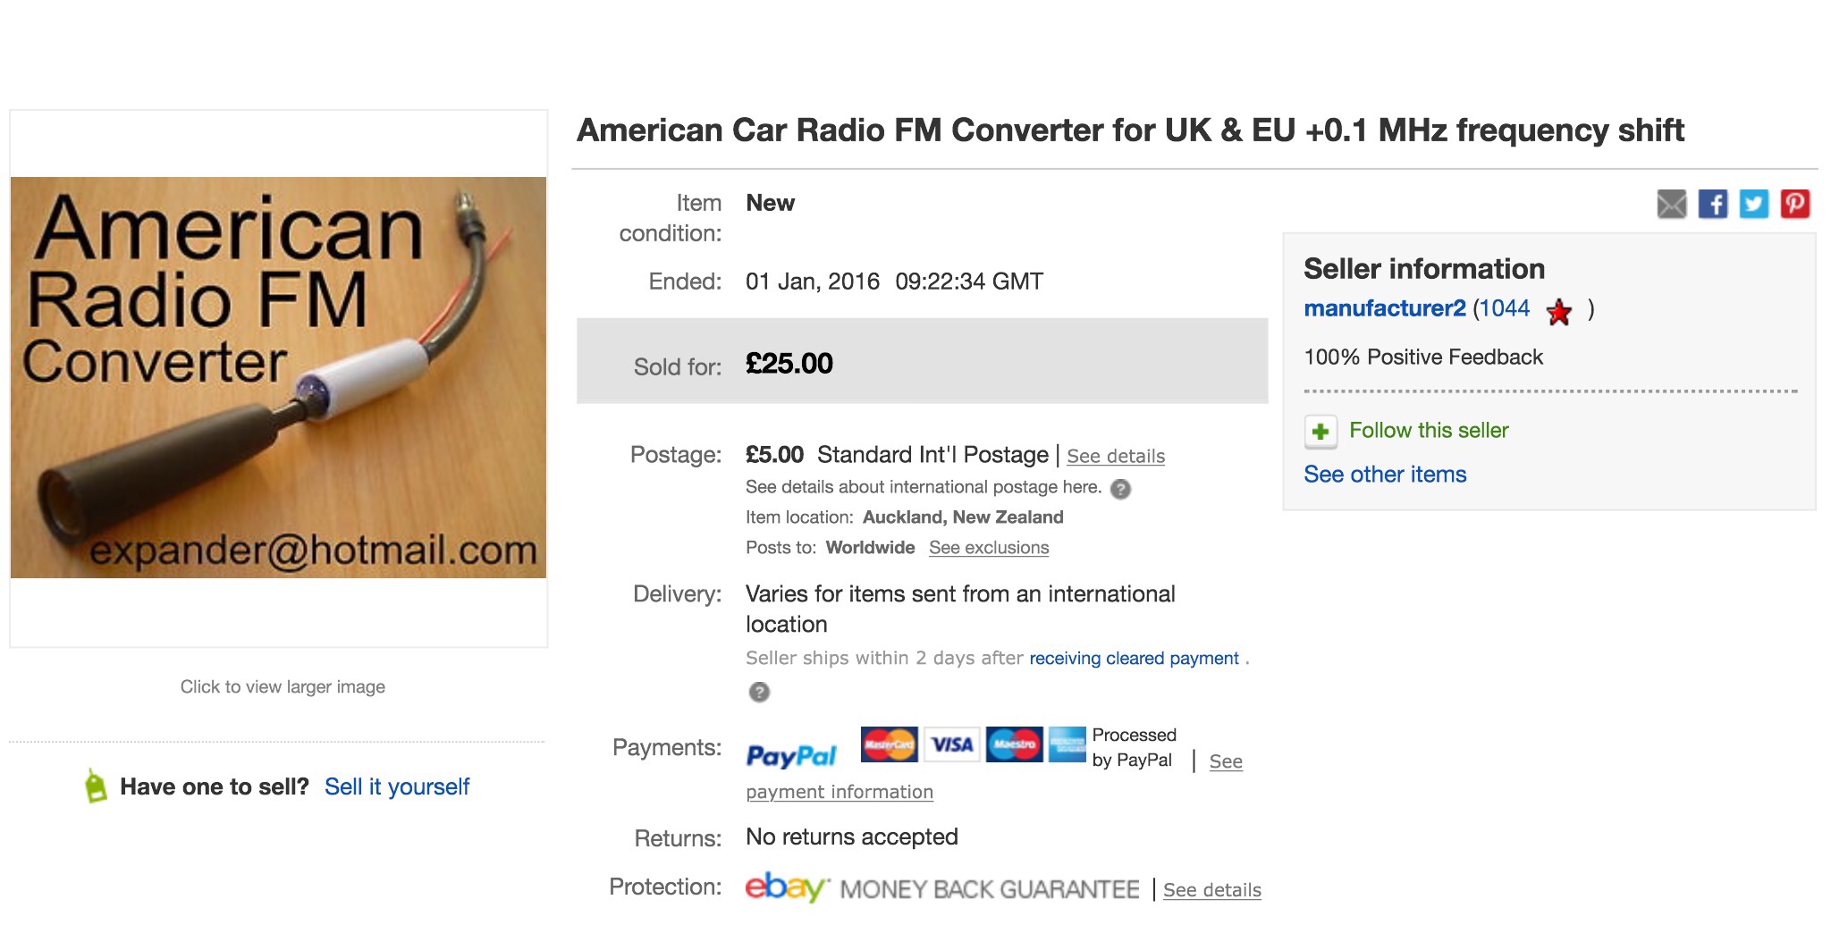Click the green plus follow icon

(1321, 432)
